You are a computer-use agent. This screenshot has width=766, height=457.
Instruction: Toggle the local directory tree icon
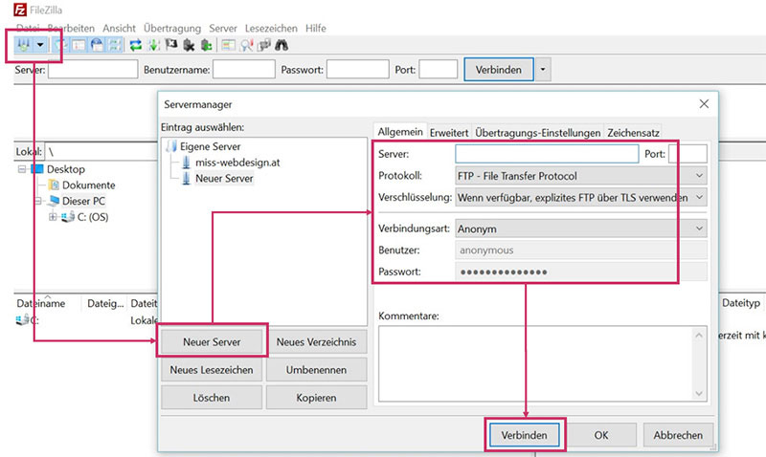coord(79,45)
